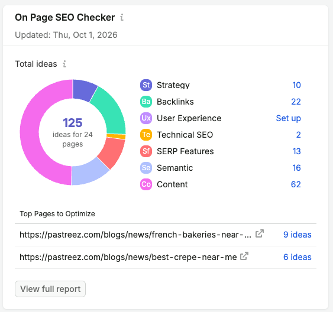The height and width of the screenshot is (312, 333).
Task: Open best-crepe-near-me external link icon
Action: click(244, 256)
